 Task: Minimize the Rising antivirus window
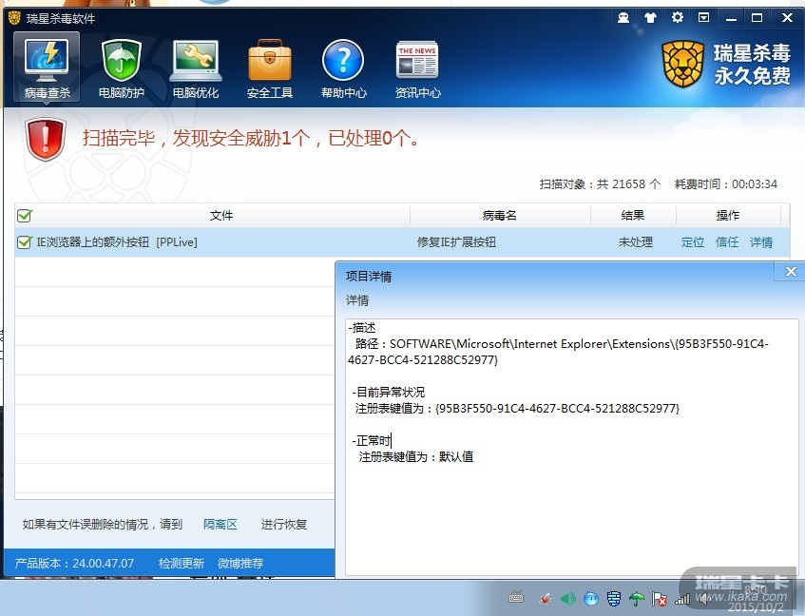click(731, 18)
